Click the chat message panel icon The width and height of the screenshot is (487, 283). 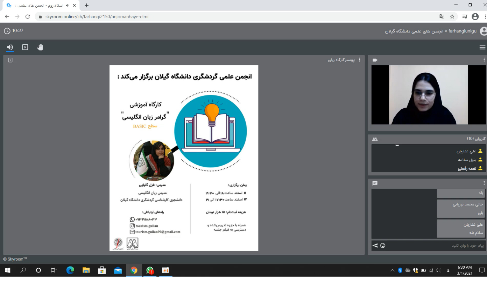pyautogui.click(x=375, y=183)
